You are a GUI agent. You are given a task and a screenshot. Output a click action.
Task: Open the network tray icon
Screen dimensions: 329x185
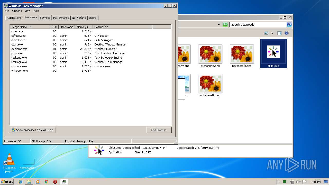292,182
